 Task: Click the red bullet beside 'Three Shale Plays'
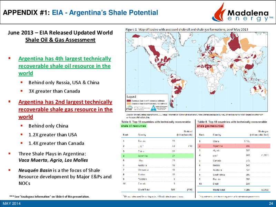tap(9, 154)
